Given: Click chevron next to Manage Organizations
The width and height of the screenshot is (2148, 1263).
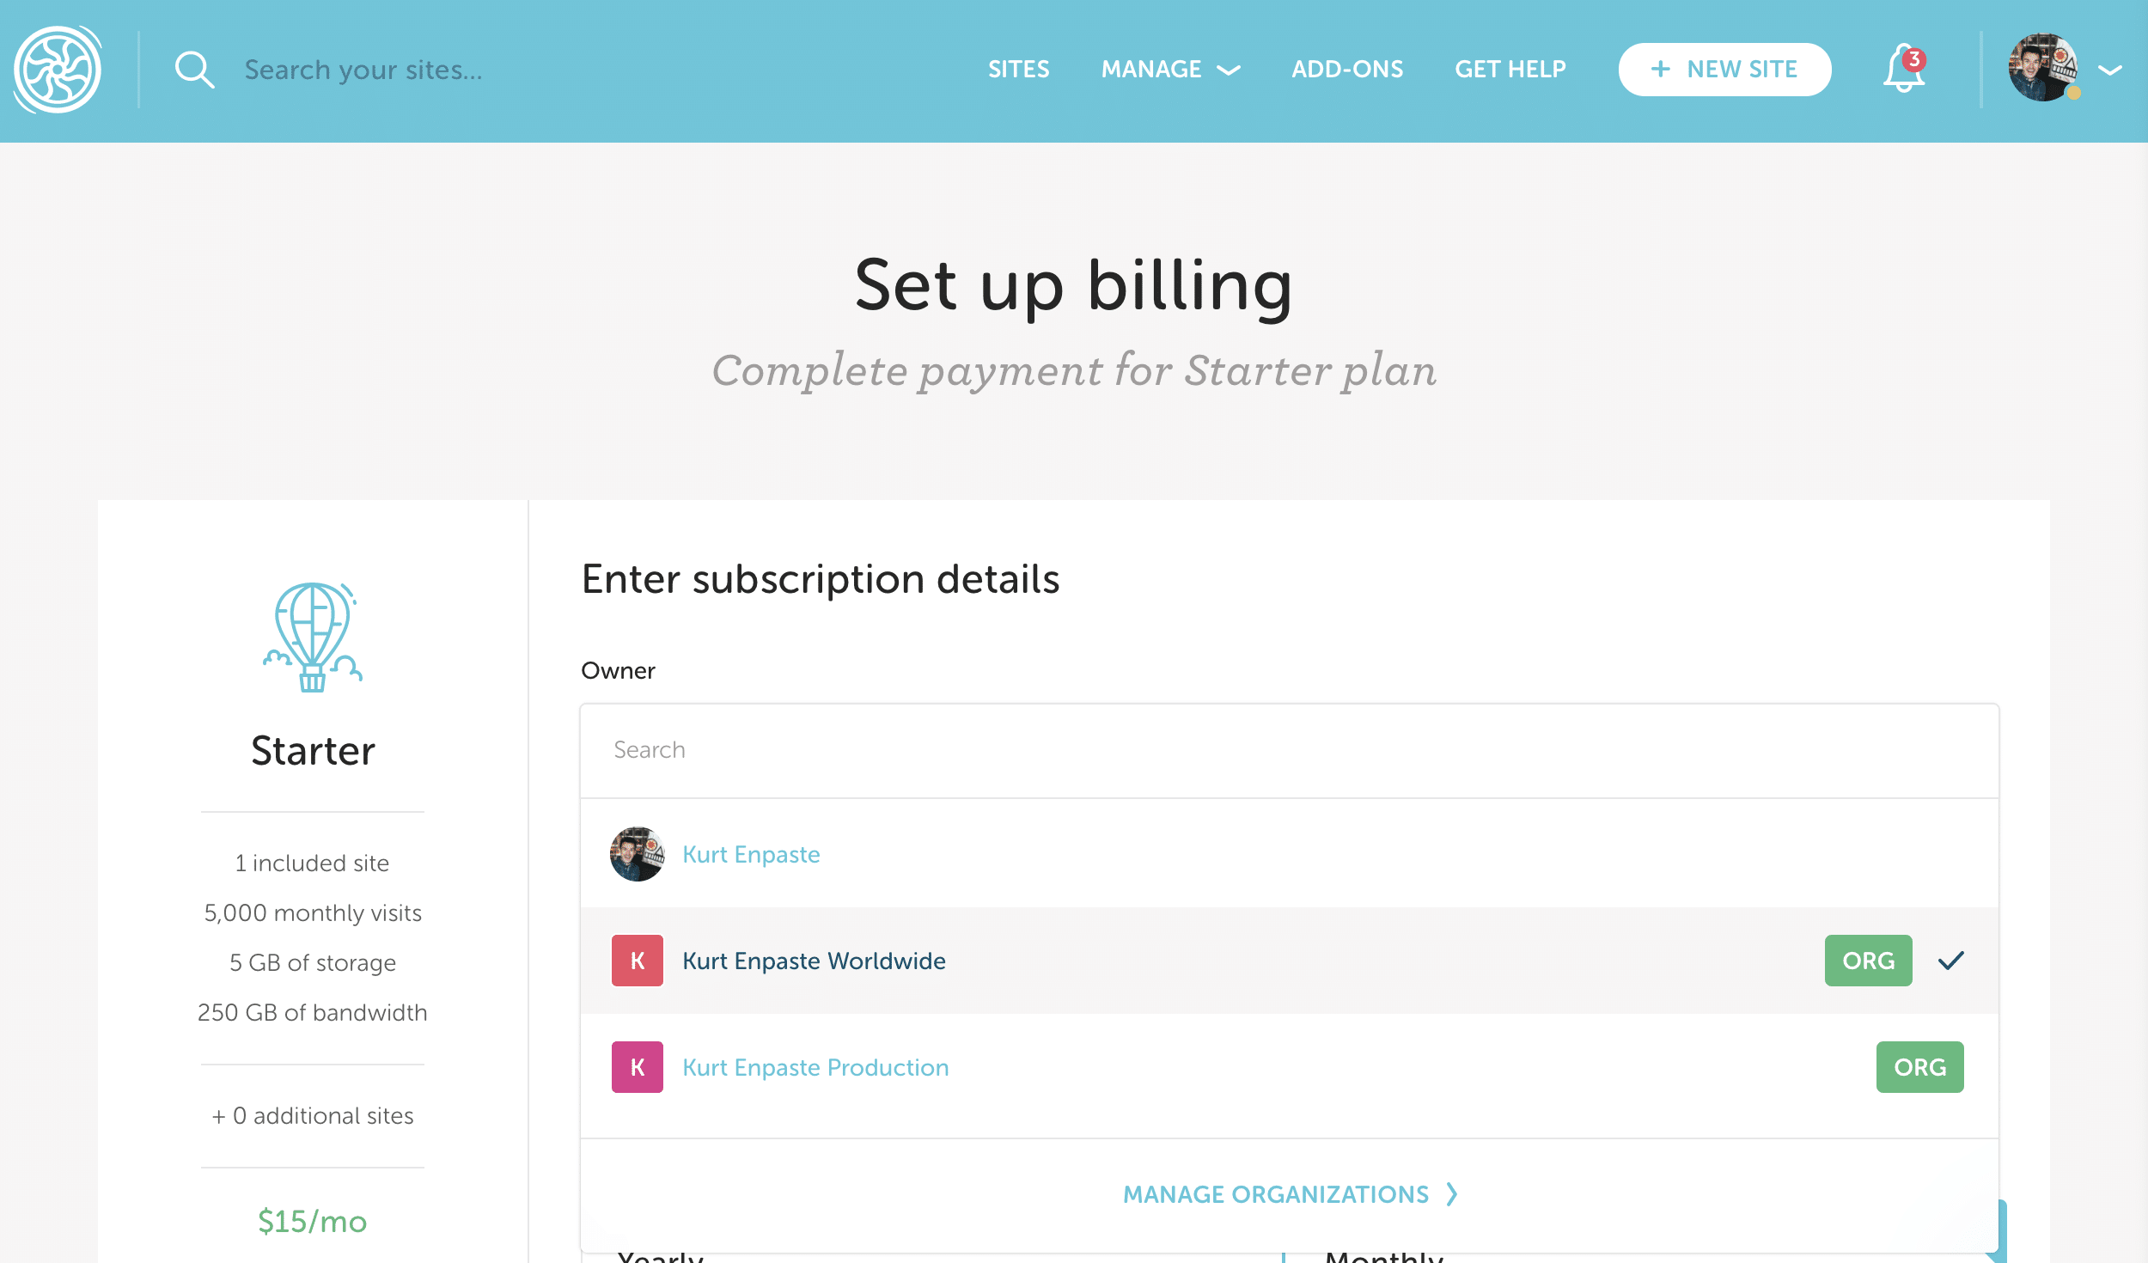Looking at the screenshot, I should coord(1452,1194).
